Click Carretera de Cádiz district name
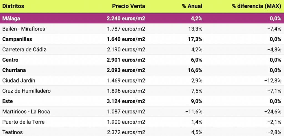This screenshot has height=136, width=284. click(24, 50)
